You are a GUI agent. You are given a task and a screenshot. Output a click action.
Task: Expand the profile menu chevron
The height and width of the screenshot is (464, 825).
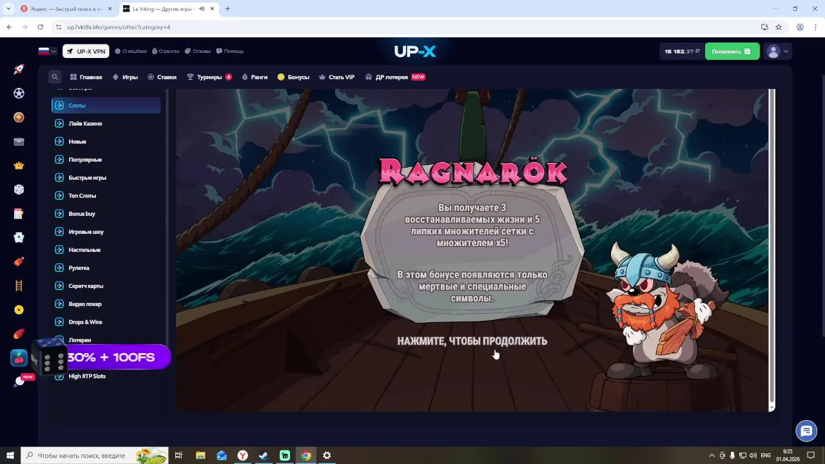coord(786,52)
